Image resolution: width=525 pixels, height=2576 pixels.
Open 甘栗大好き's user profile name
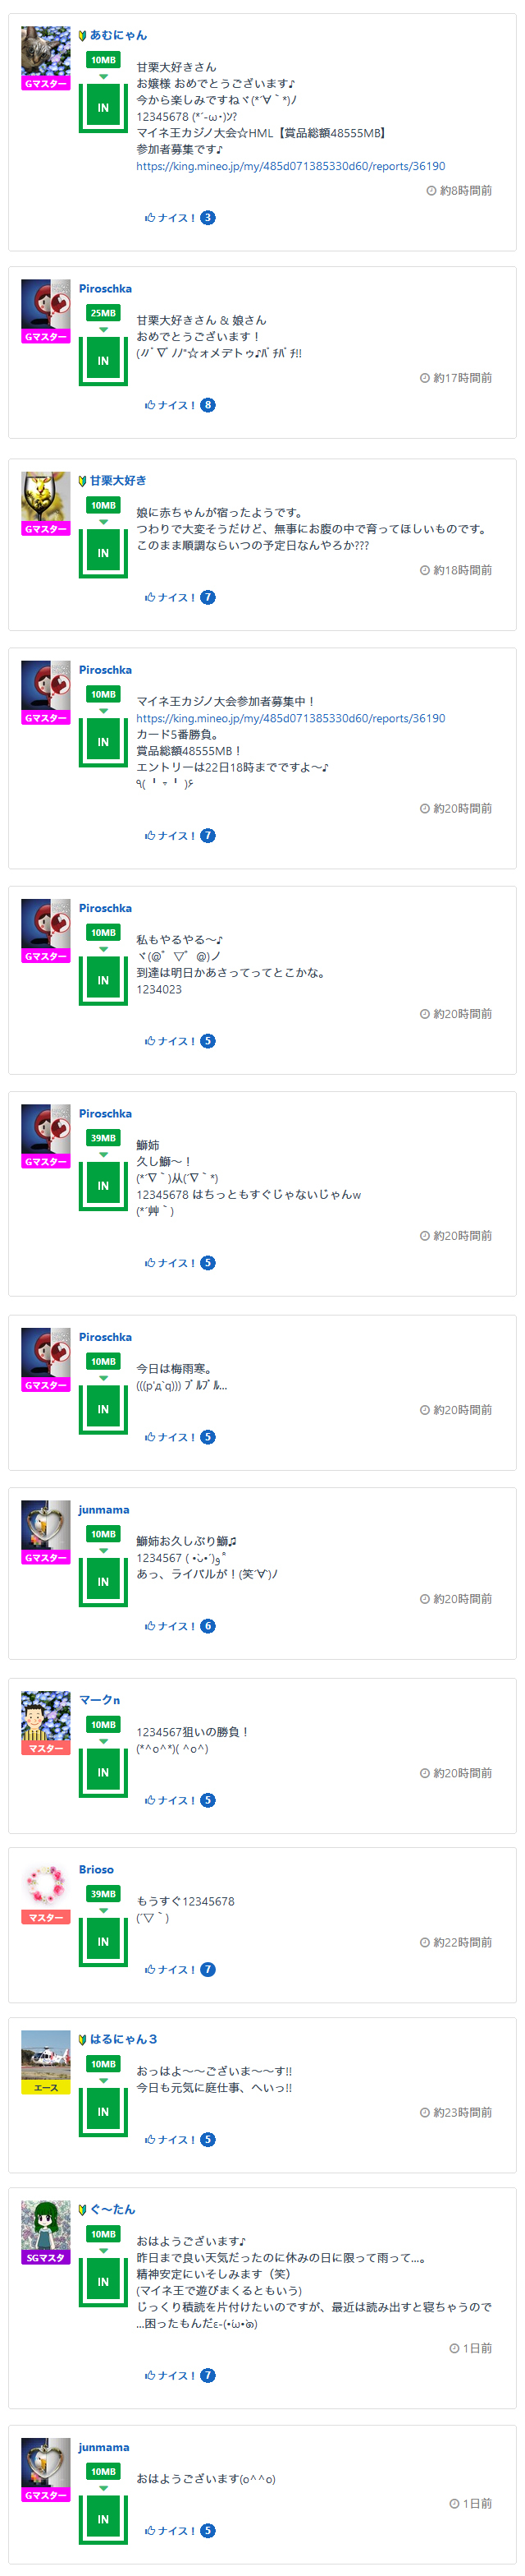tap(118, 481)
